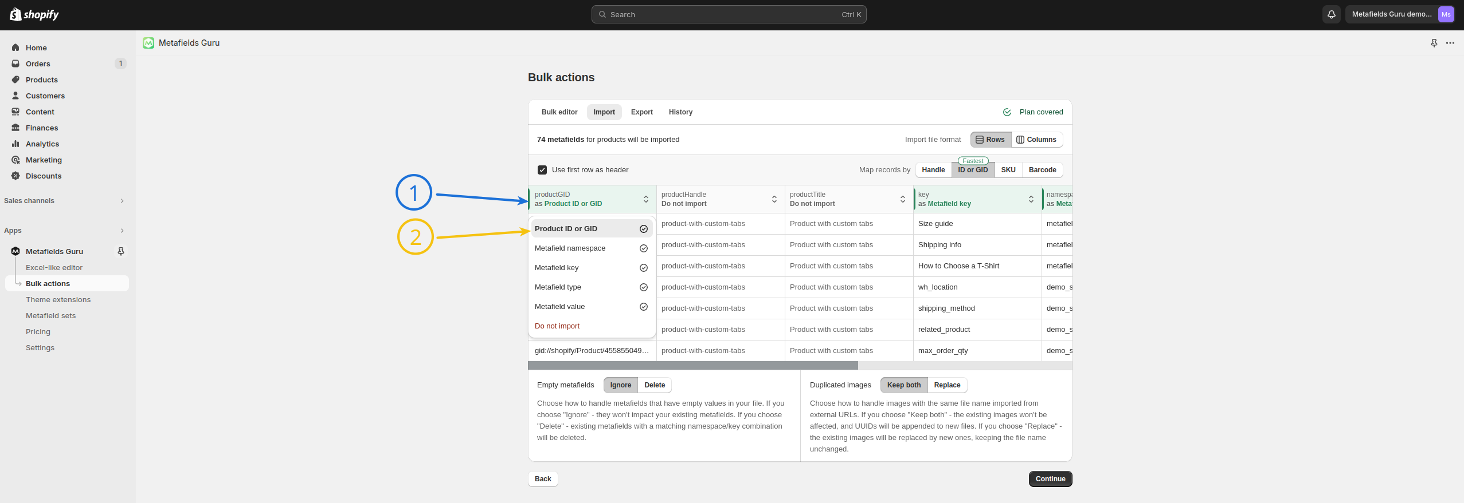This screenshot has height=503, width=1464.
Task: Click the Finances bank icon
Action: click(15, 128)
